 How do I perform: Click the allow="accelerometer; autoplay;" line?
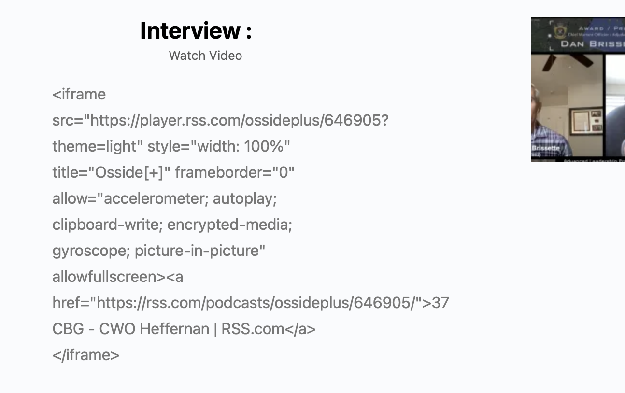[x=165, y=198]
